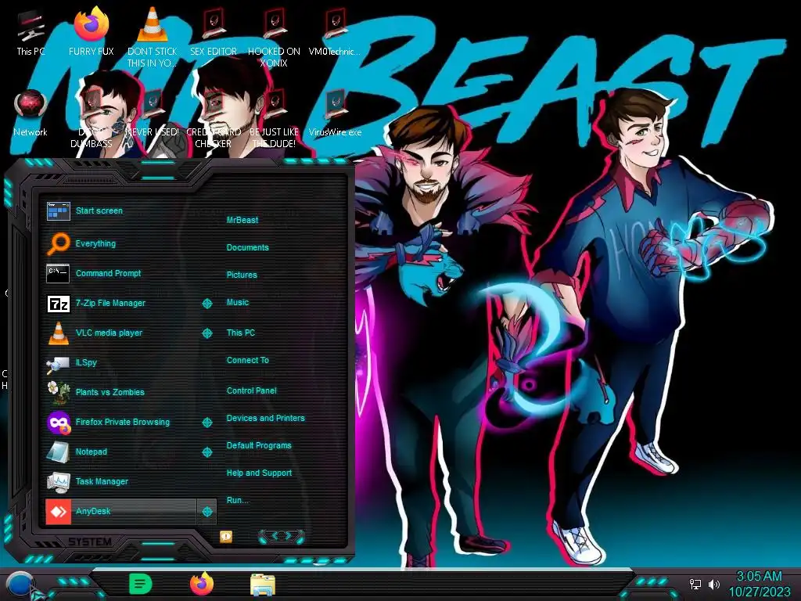Launch AnyDesk from start menu
This screenshot has height=601, width=801.
pyautogui.click(x=120, y=511)
